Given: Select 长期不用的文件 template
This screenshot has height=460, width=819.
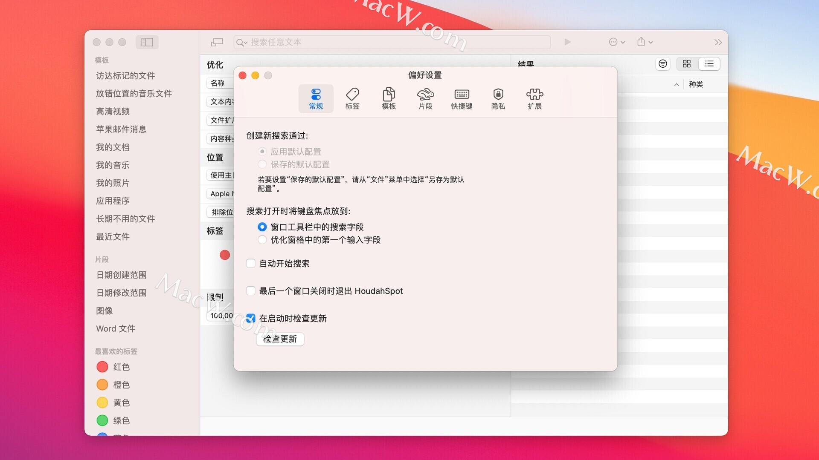Looking at the screenshot, I should point(125,219).
